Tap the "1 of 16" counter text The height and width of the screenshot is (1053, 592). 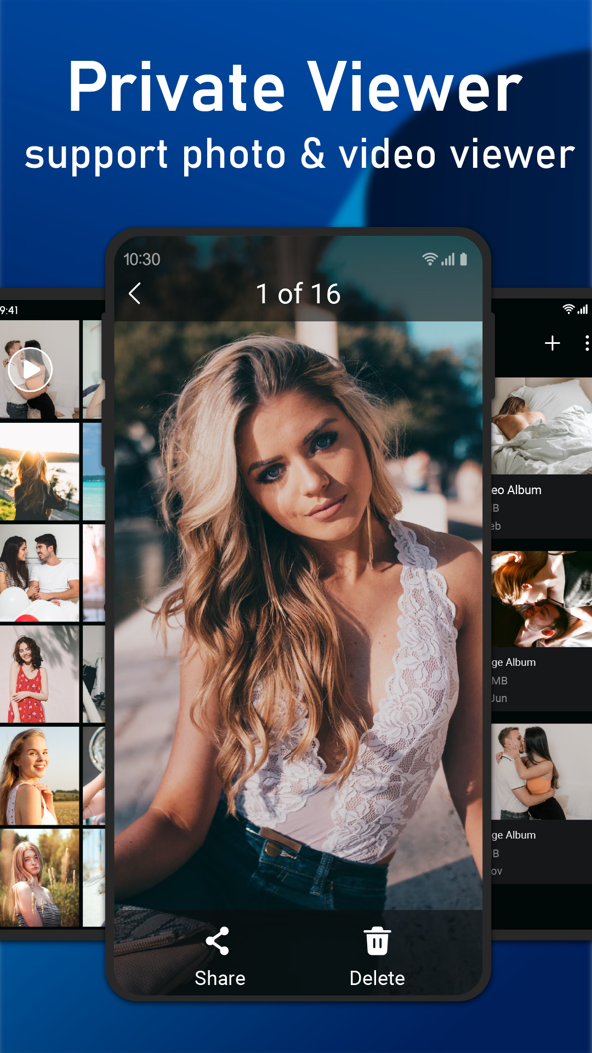(298, 294)
